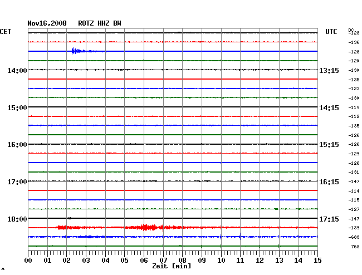
Task: Click the 09 minute axis label
Action: (202, 261)
